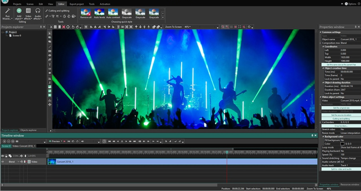
Task: Select the chart tool in left toolbar
Action: [50, 78]
